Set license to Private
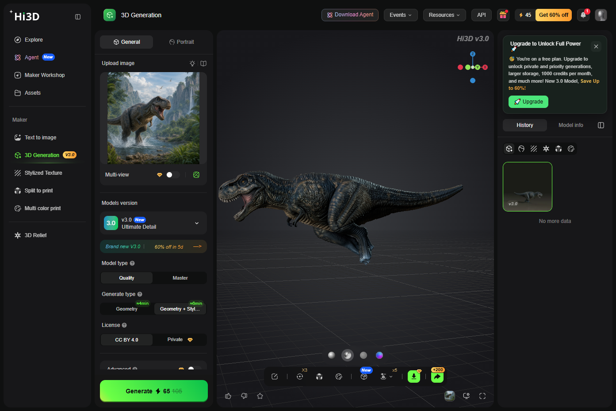Screen dimensions: 616x411 (x=180, y=340)
